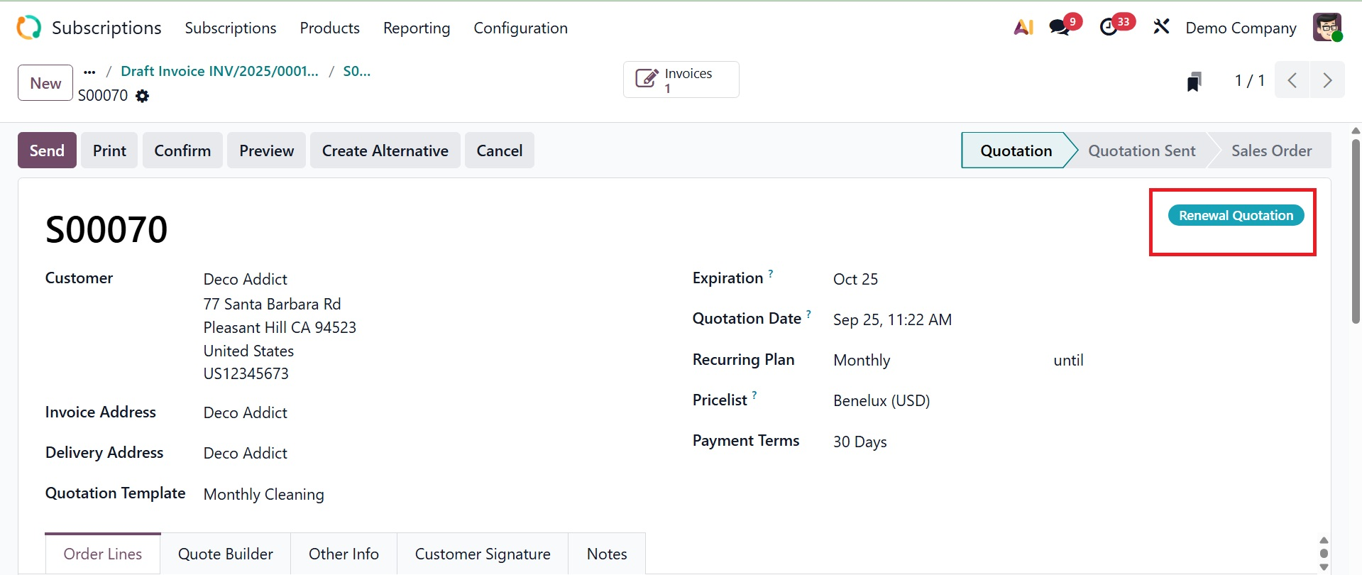Click the Confirm button
Image resolution: width=1362 pixels, height=575 pixels.
182,150
